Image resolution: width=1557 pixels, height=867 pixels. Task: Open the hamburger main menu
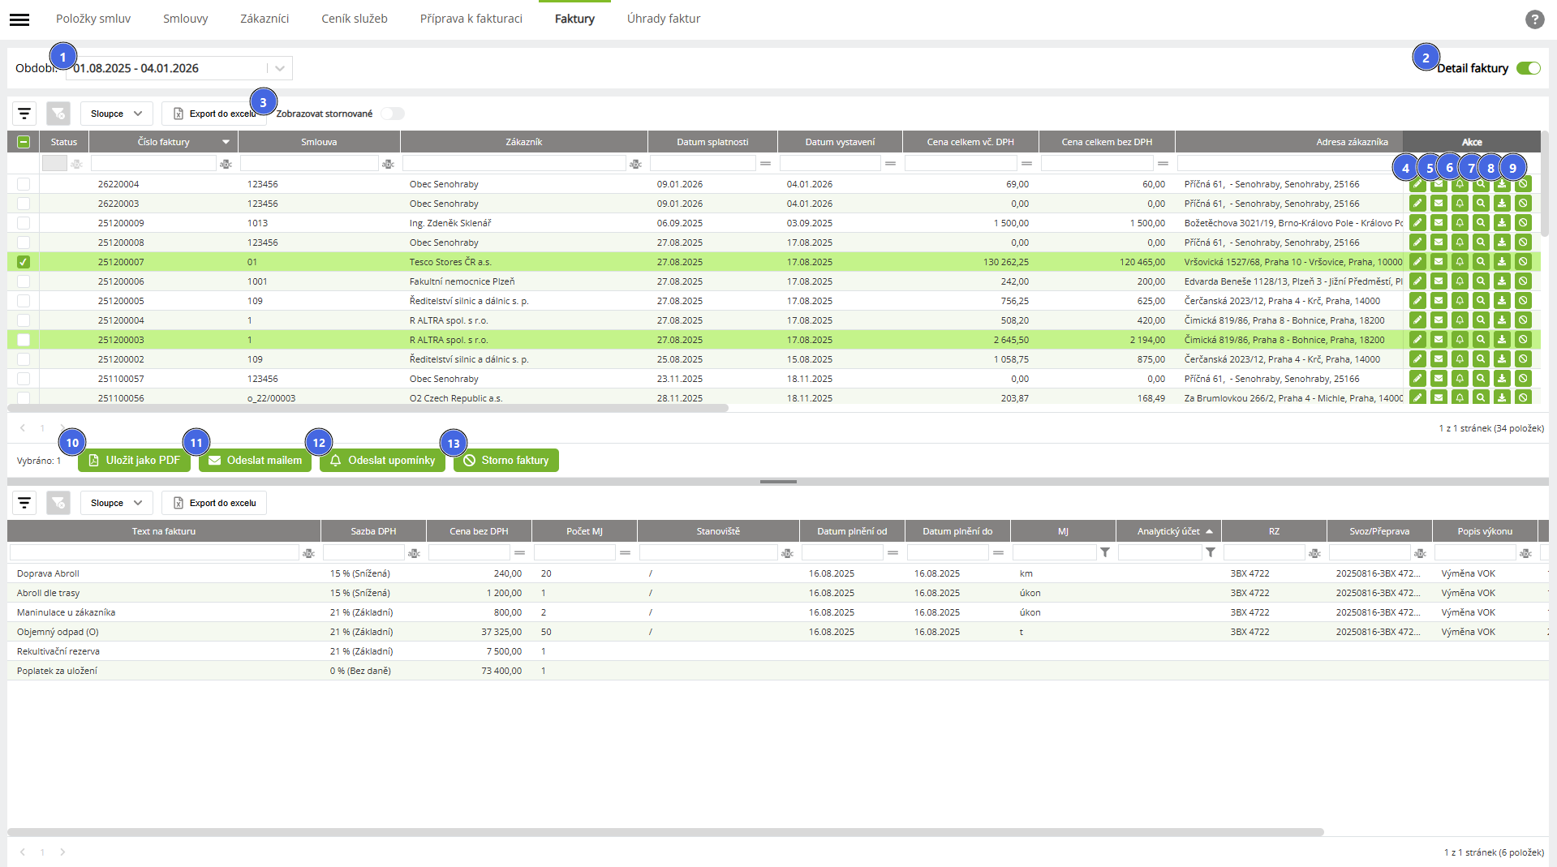point(19,19)
